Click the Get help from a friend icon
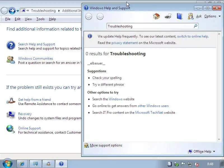This screenshot has height=168, width=224. [x=11, y=101]
